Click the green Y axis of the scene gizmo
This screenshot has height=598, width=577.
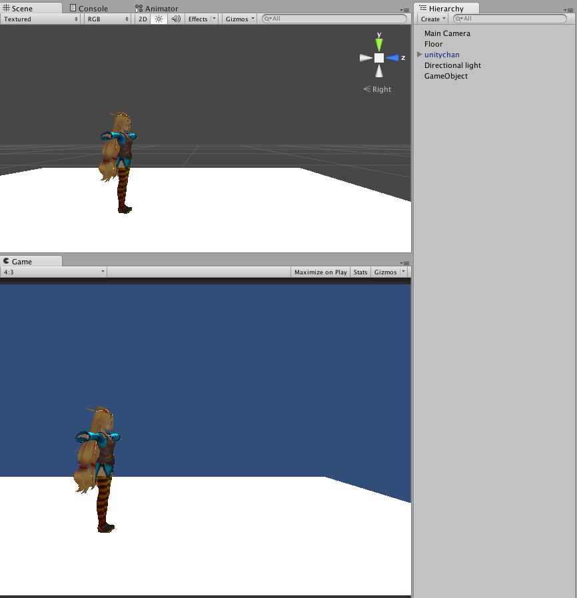[379, 44]
